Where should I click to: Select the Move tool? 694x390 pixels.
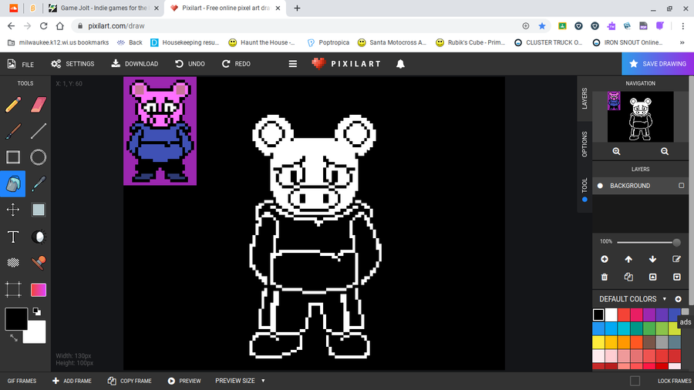point(13,210)
